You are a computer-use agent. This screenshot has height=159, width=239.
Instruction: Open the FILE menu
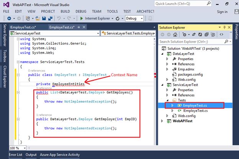point(6,11)
